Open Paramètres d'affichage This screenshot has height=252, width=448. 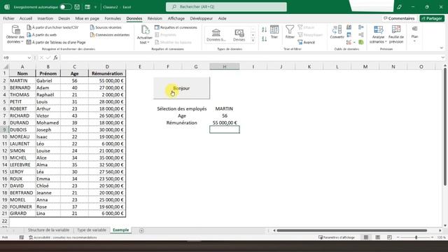coord(337,237)
